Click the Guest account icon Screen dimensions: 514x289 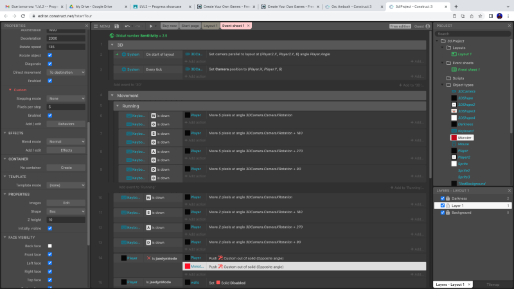429,26
